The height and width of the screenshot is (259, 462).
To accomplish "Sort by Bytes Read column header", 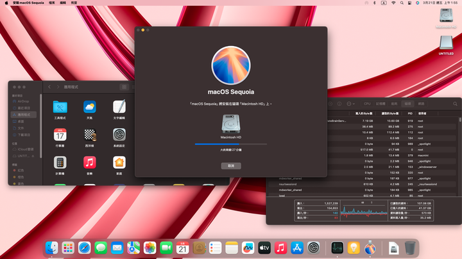I will 390,113.
